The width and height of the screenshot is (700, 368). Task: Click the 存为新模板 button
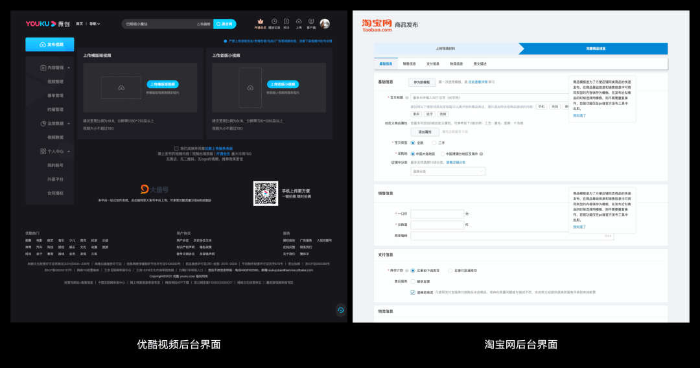421,82
